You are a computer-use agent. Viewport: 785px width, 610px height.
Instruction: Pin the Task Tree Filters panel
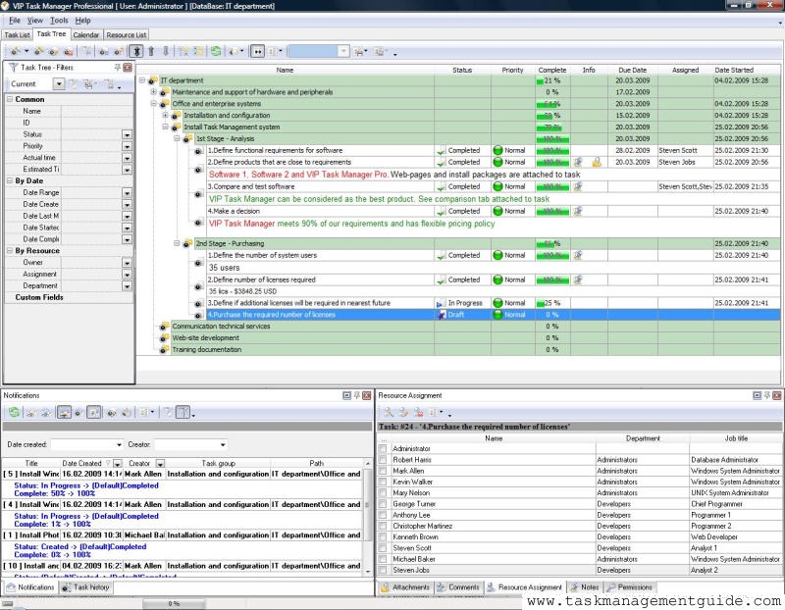pyautogui.click(x=117, y=68)
